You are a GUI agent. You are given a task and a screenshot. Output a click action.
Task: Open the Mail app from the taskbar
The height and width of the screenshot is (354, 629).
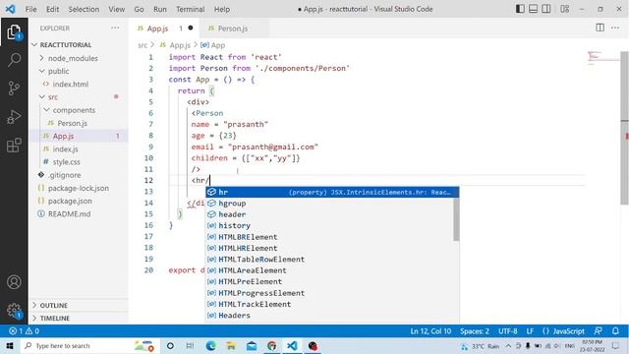252,345
